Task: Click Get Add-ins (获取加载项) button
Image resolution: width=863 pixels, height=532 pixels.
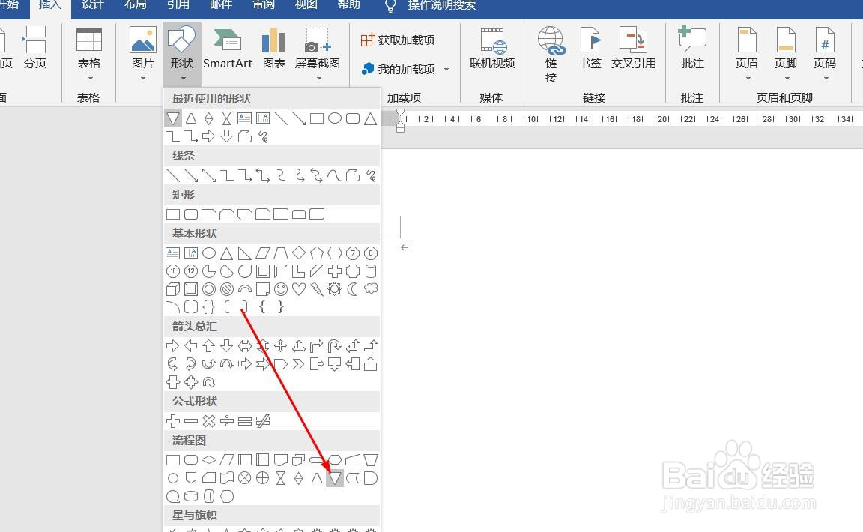Action: click(397, 40)
